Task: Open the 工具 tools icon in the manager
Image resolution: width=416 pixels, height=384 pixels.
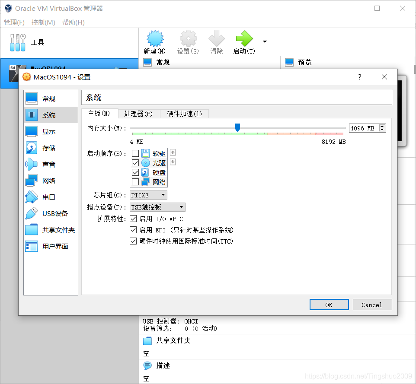Action: click(17, 42)
